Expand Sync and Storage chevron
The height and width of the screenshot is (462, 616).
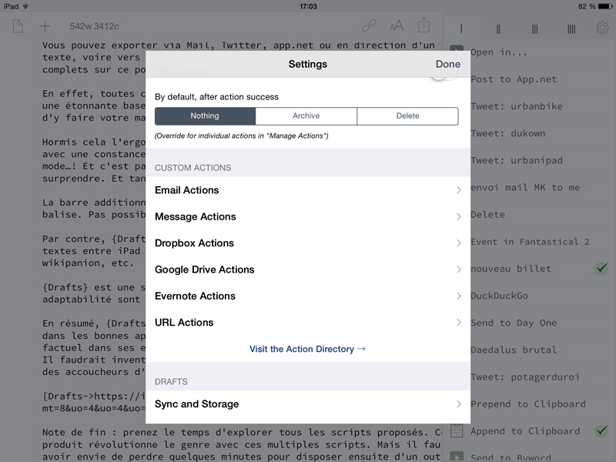pyautogui.click(x=458, y=403)
